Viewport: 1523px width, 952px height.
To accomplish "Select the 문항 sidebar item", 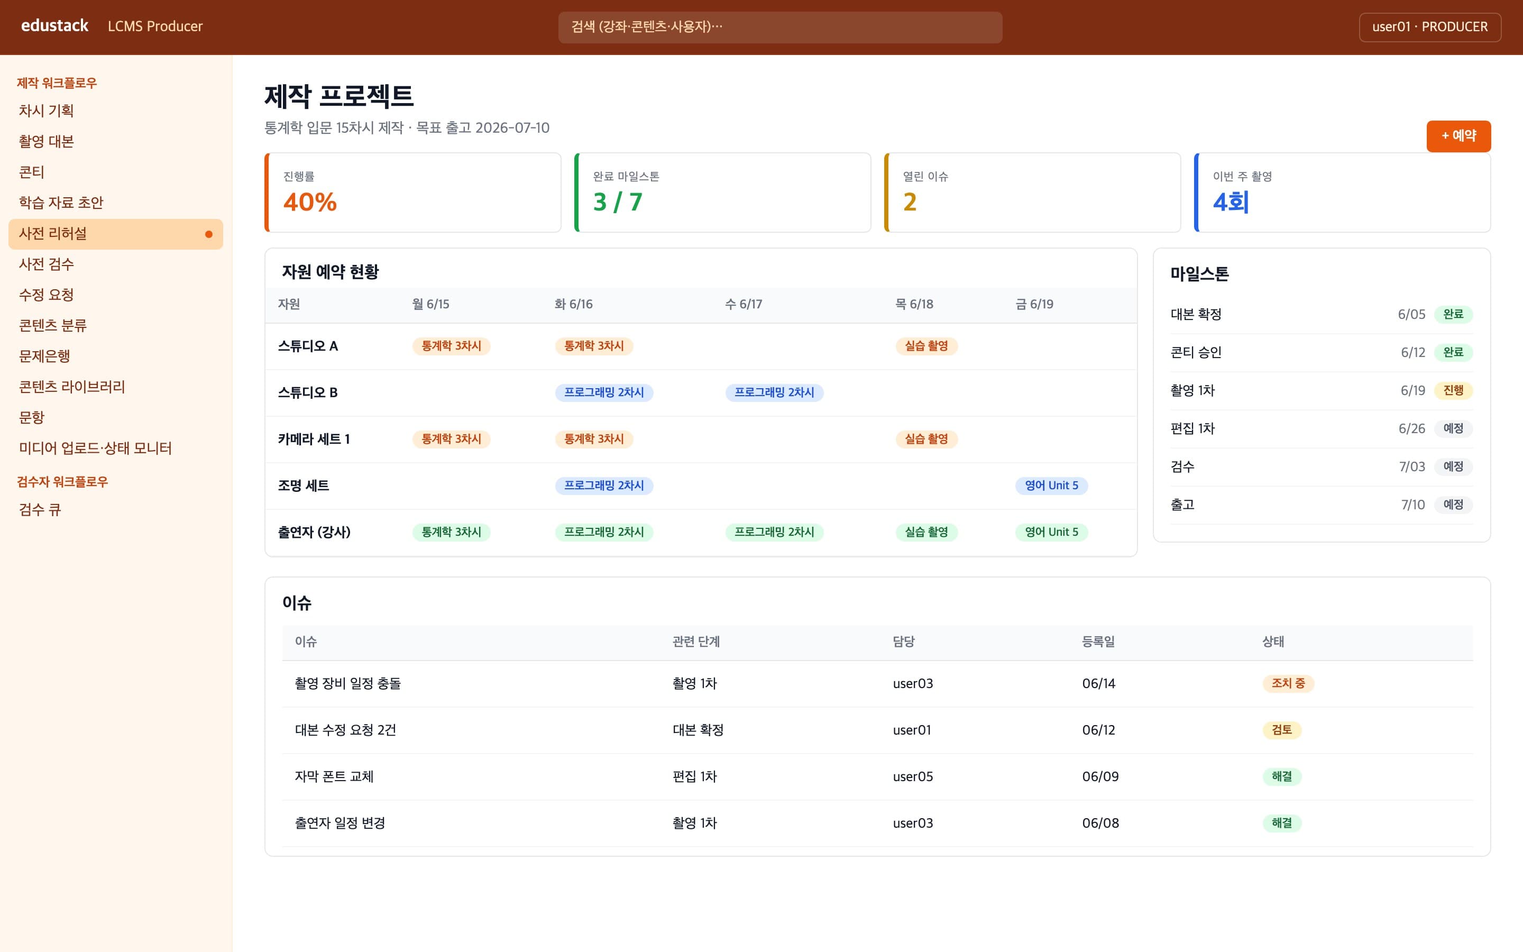I will tap(116, 417).
